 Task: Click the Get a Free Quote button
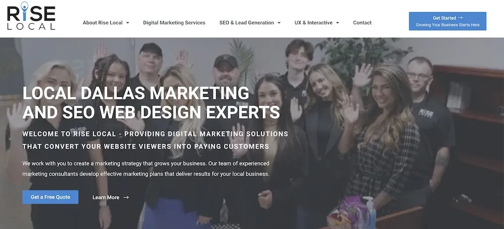pyautogui.click(x=50, y=197)
